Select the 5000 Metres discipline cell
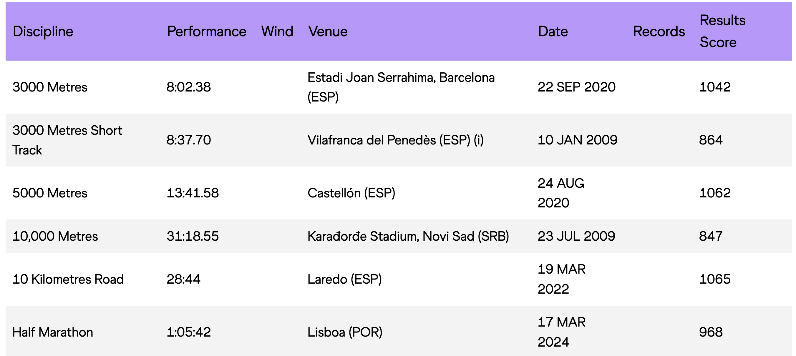The image size is (796, 356). 50,193
